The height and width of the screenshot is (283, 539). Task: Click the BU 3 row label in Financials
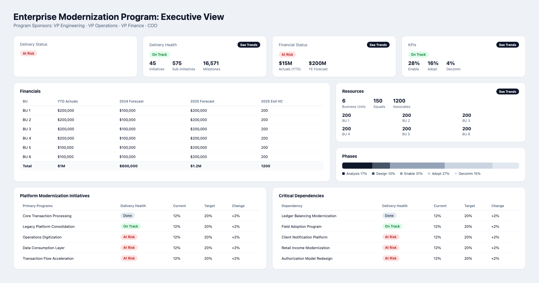[x=27, y=129]
